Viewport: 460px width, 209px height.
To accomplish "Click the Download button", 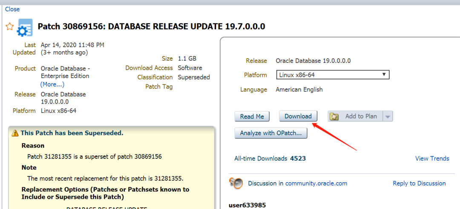I will click(x=298, y=116).
